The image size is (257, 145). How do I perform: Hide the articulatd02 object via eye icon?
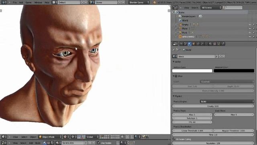click(x=250, y=37)
